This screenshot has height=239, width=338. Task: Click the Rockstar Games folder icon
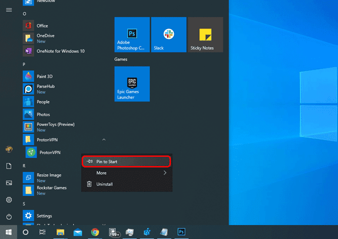tap(28, 190)
